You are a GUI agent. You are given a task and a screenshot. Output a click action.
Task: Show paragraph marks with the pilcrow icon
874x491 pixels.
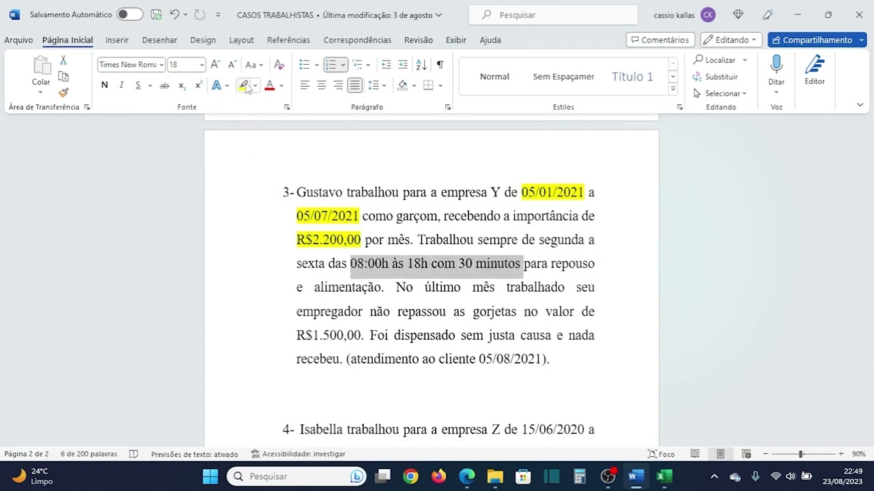(440, 65)
